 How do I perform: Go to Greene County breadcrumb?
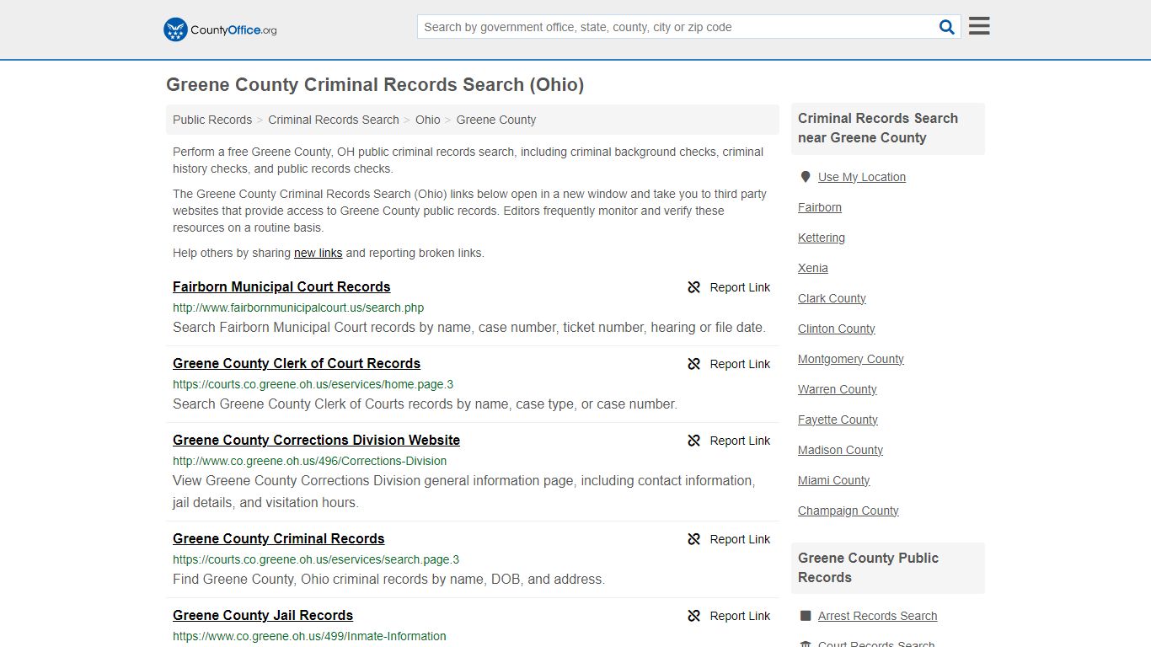click(x=496, y=120)
